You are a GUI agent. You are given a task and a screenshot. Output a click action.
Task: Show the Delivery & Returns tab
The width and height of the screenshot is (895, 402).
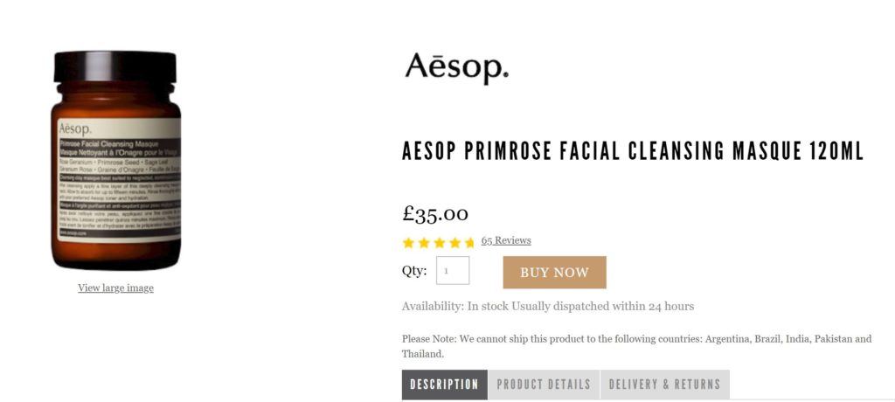[x=664, y=385]
